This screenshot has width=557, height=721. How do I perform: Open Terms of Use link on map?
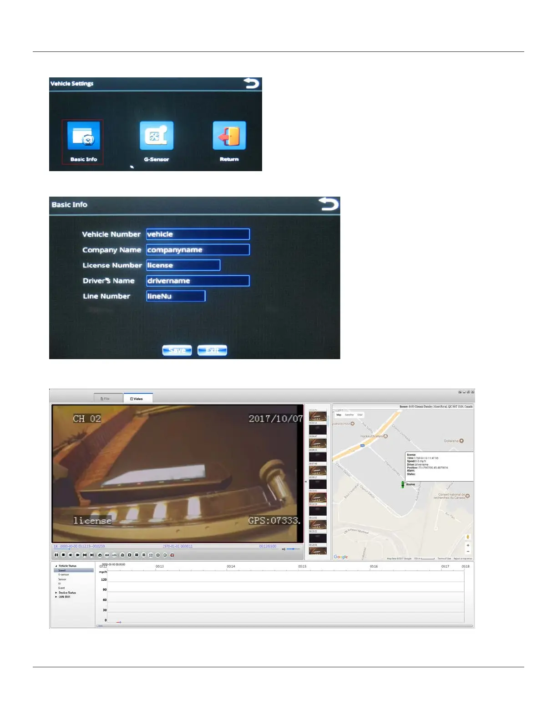[444, 558]
